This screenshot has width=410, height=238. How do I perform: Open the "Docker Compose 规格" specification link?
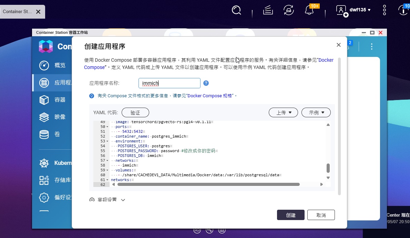(209, 96)
